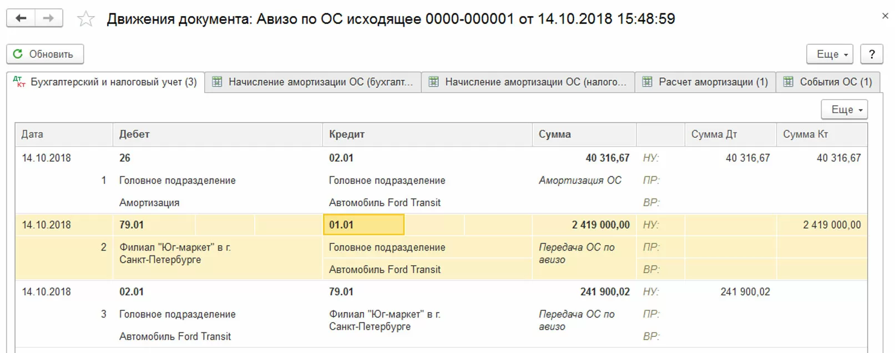Open help with question mark button
The width and height of the screenshot is (895, 353).
coord(871,54)
